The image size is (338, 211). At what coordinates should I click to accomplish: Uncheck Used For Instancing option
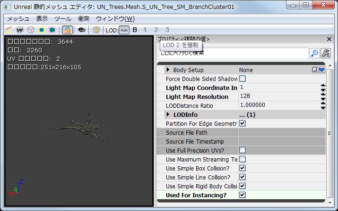tap(243, 195)
